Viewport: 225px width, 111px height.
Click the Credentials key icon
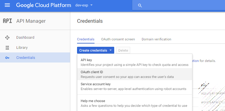7,58
